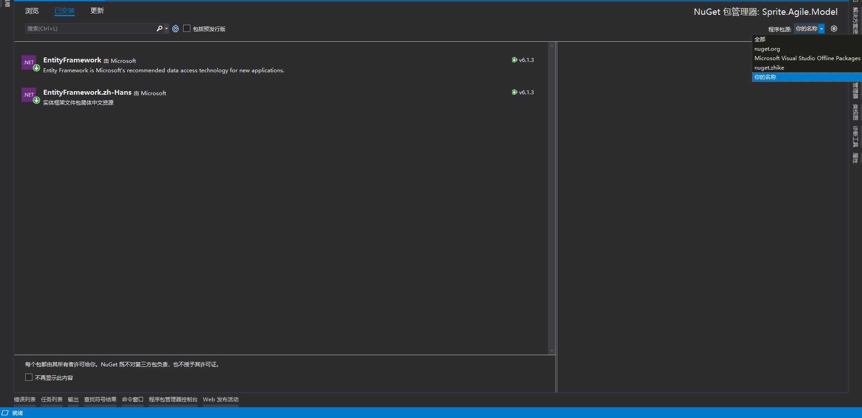
Task: Click in the 搜索(Ctrl+L) search field
Action: pos(90,28)
